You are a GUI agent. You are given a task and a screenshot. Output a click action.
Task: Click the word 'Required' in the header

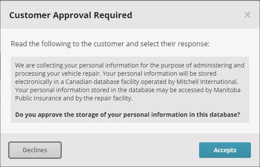pos(113,15)
